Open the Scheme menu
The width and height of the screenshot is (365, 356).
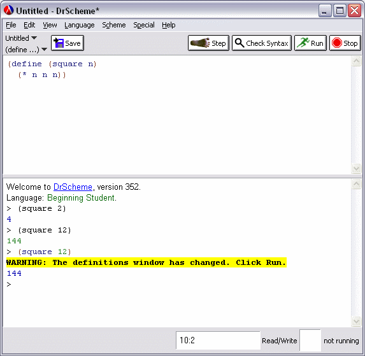point(114,25)
